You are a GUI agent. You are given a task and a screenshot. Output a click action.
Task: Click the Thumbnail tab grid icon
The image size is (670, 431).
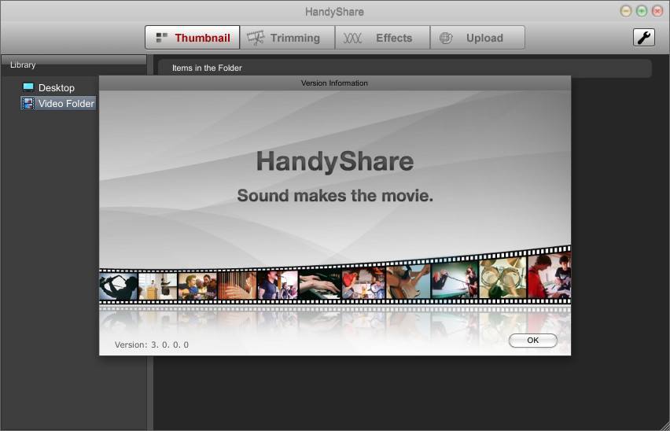[161, 38]
